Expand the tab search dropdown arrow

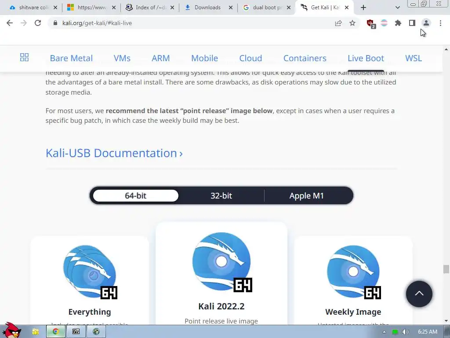click(397, 7)
